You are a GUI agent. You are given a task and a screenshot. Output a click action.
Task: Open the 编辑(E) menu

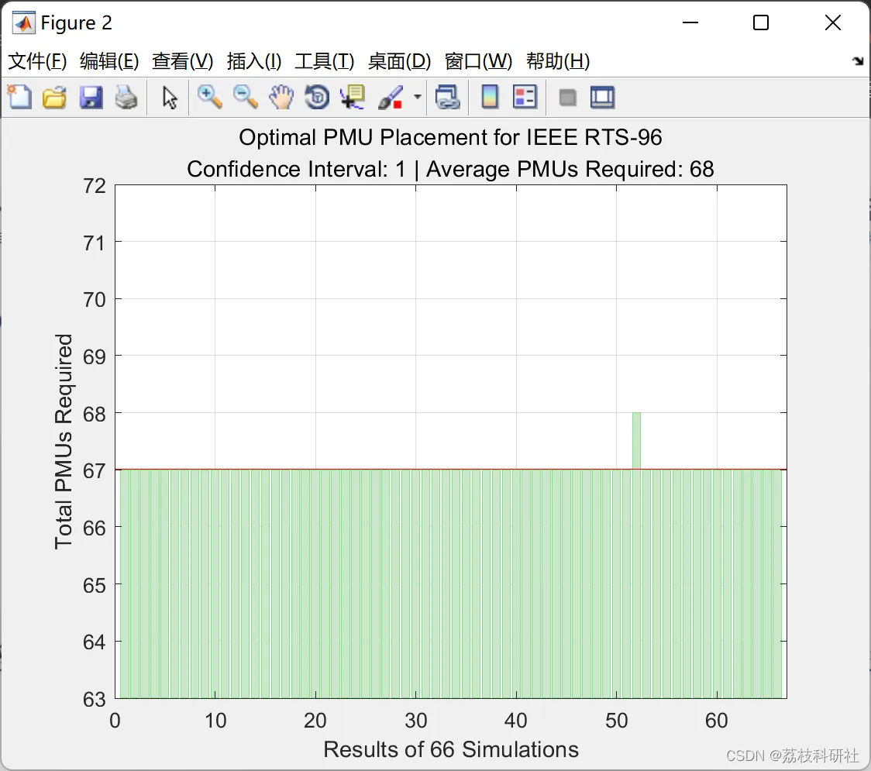pos(109,61)
